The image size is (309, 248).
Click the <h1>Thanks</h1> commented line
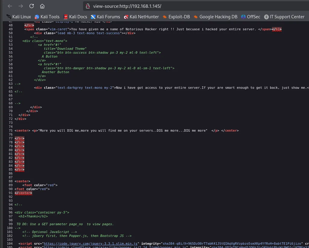pos(33,217)
